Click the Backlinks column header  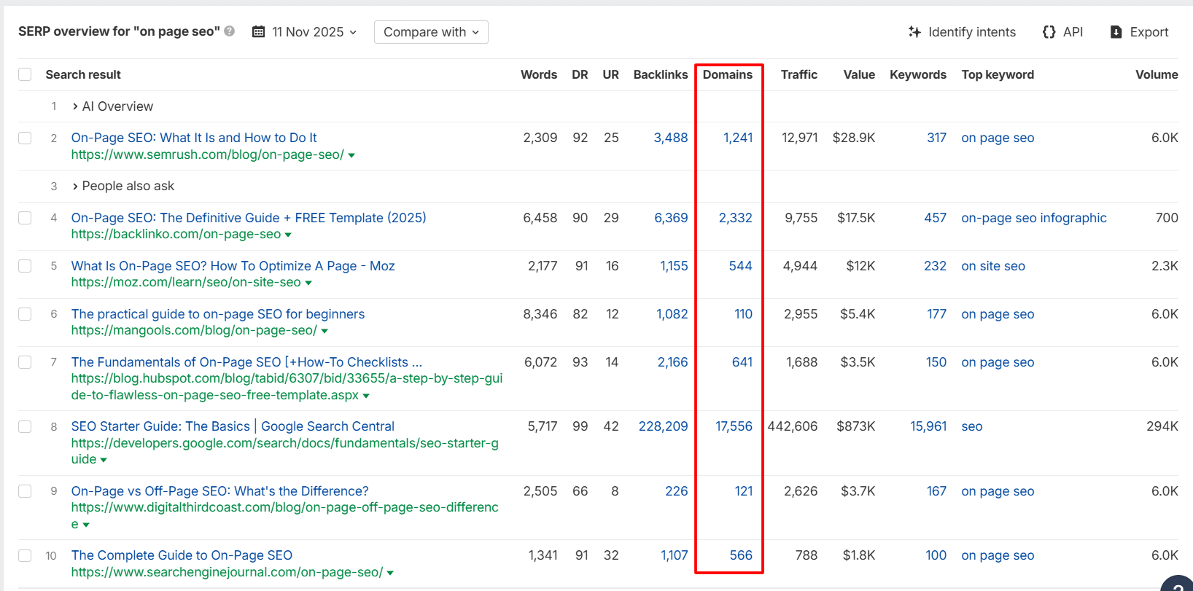pos(661,74)
